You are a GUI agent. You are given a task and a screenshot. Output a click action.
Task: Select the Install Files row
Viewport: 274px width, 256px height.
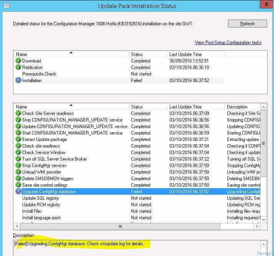pos(138,211)
